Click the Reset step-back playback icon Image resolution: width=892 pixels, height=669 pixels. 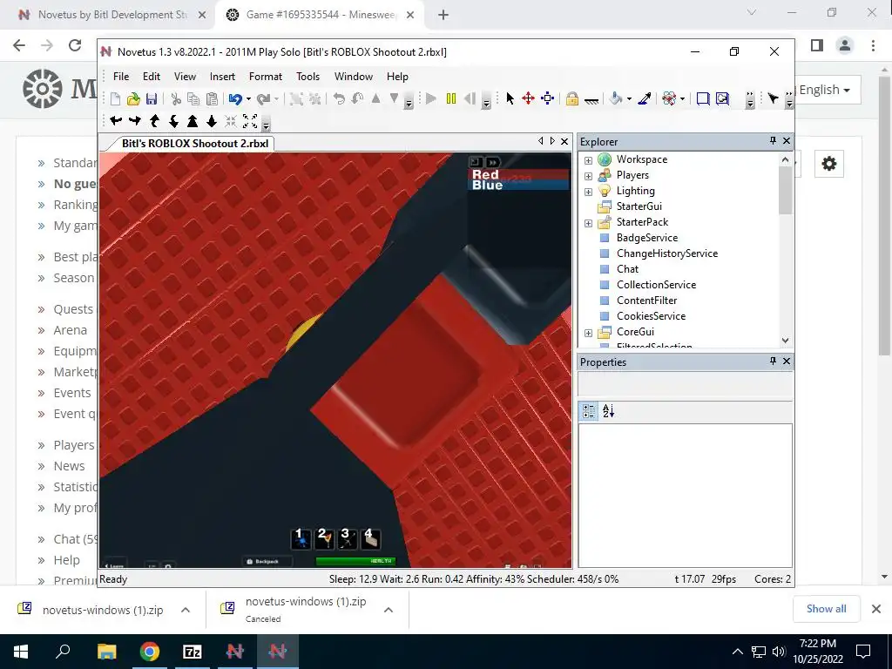[x=470, y=99]
